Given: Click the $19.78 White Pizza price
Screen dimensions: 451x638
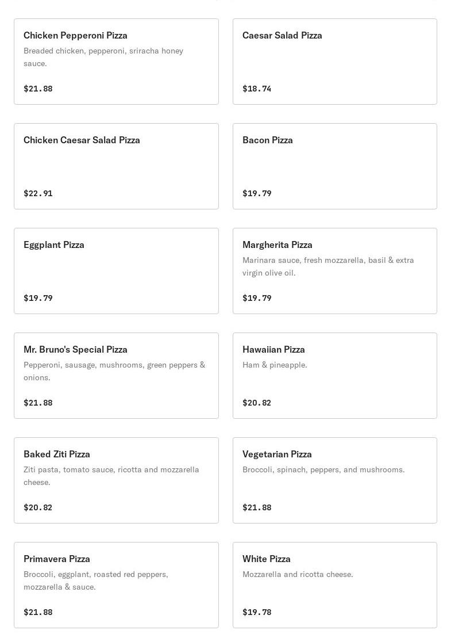Looking at the screenshot, I should (257, 612).
